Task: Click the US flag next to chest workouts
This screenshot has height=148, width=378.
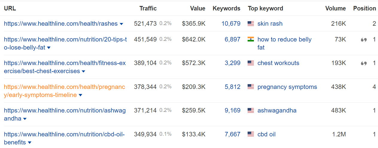Action: [x=251, y=63]
